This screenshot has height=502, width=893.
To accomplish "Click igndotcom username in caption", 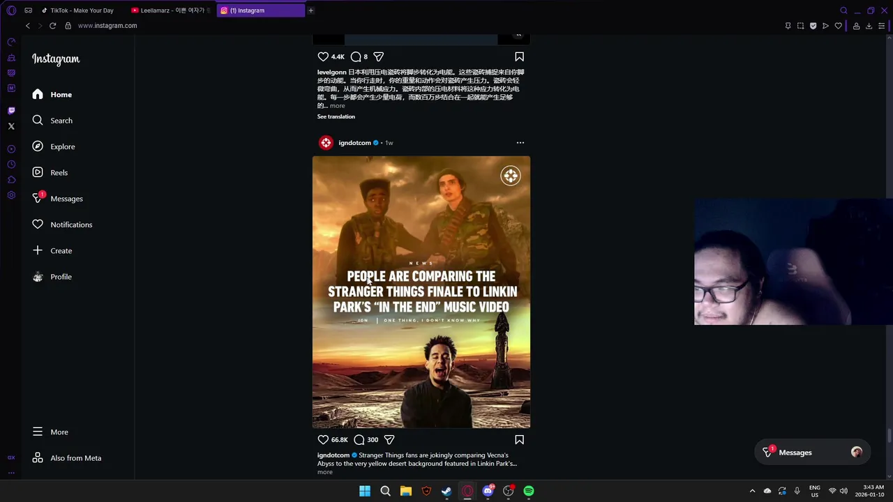I will click(x=333, y=455).
